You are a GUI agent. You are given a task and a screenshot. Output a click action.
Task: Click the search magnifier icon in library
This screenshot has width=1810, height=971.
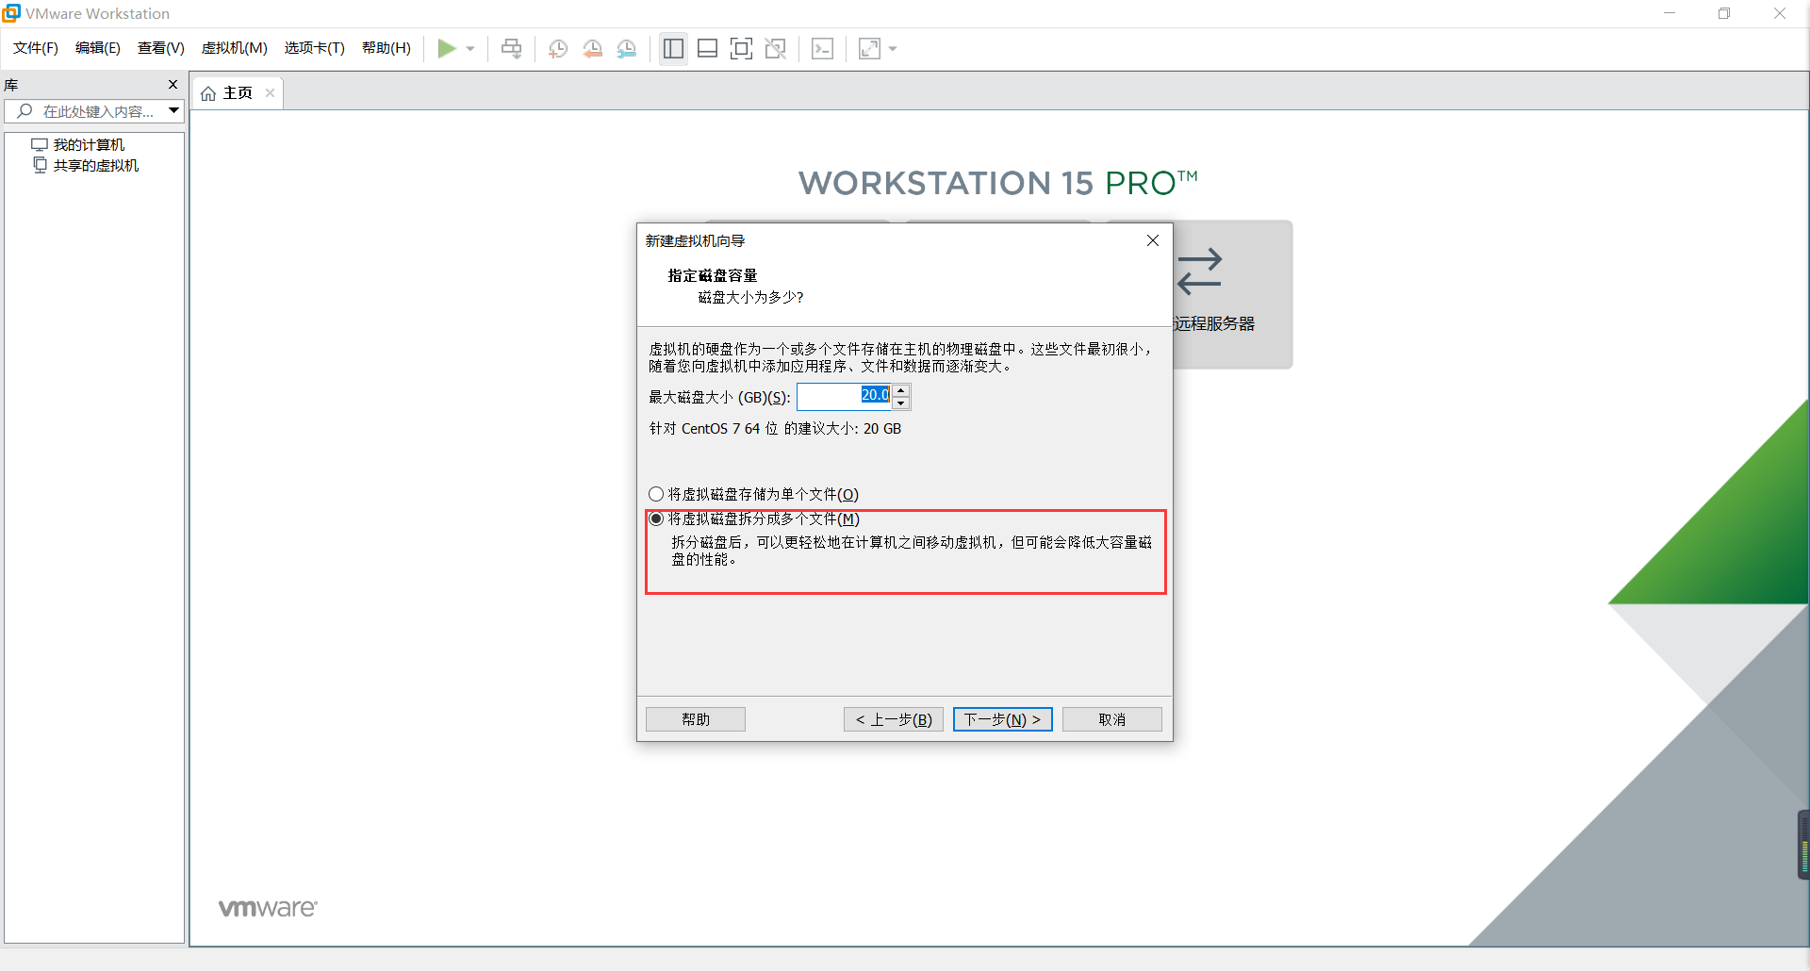(25, 111)
